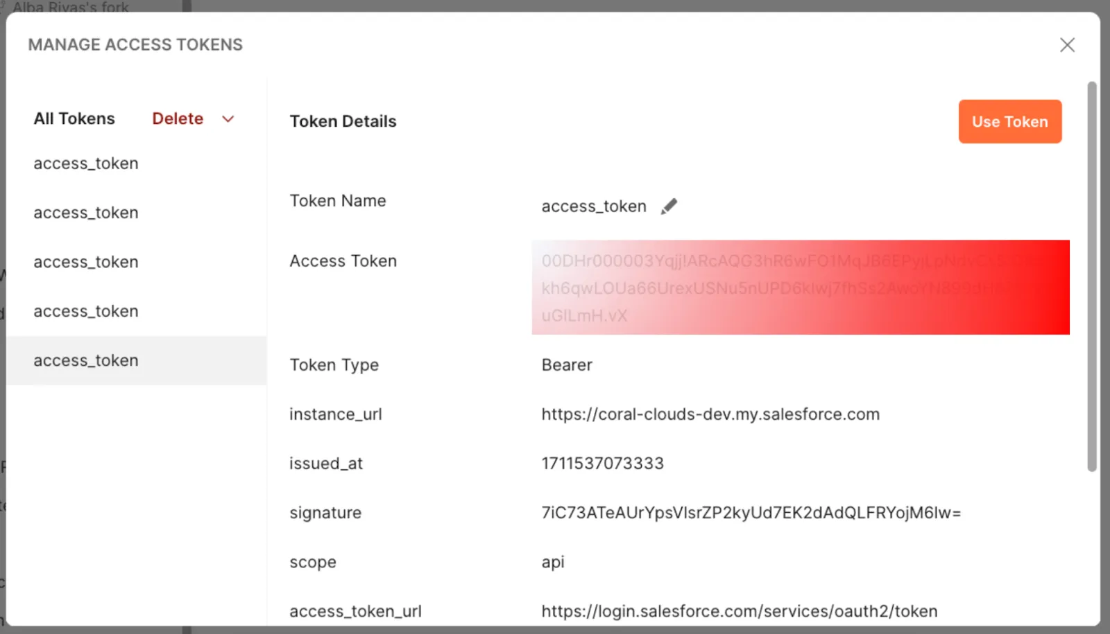Close the Manage Access Tokens dialog
Image resolution: width=1110 pixels, height=634 pixels.
[1067, 45]
